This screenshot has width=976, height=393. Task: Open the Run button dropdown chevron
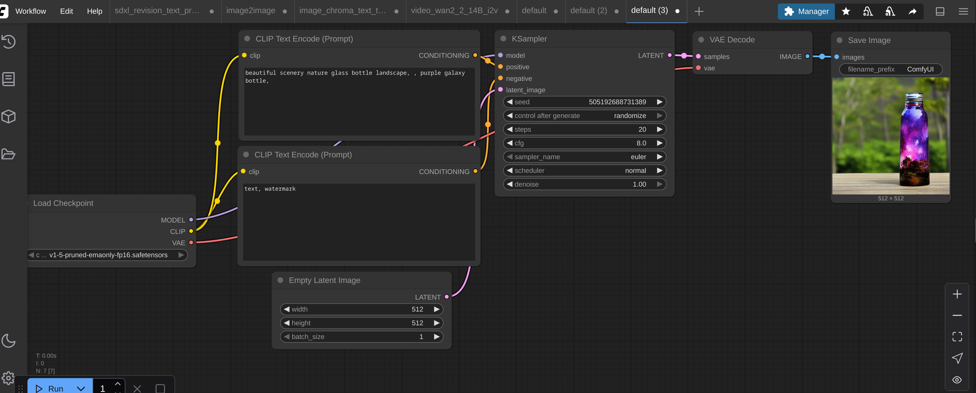[81, 388]
